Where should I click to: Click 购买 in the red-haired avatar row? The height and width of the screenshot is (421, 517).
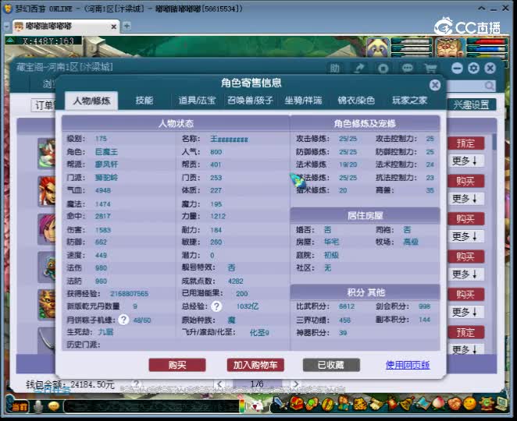coord(466,181)
